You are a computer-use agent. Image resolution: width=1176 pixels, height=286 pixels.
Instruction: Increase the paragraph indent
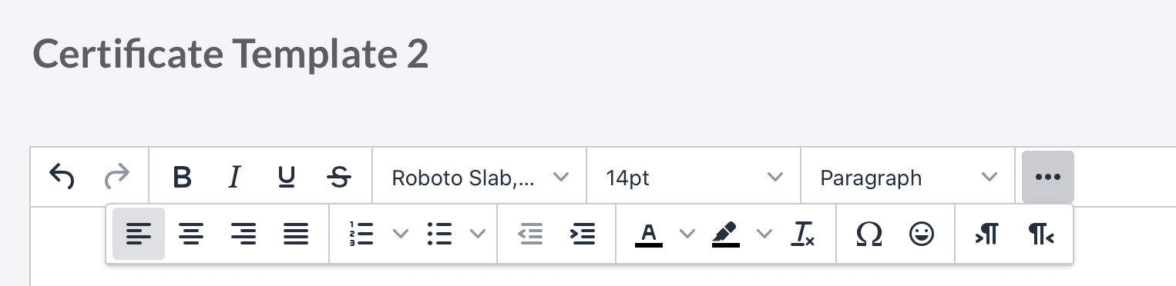click(x=583, y=234)
